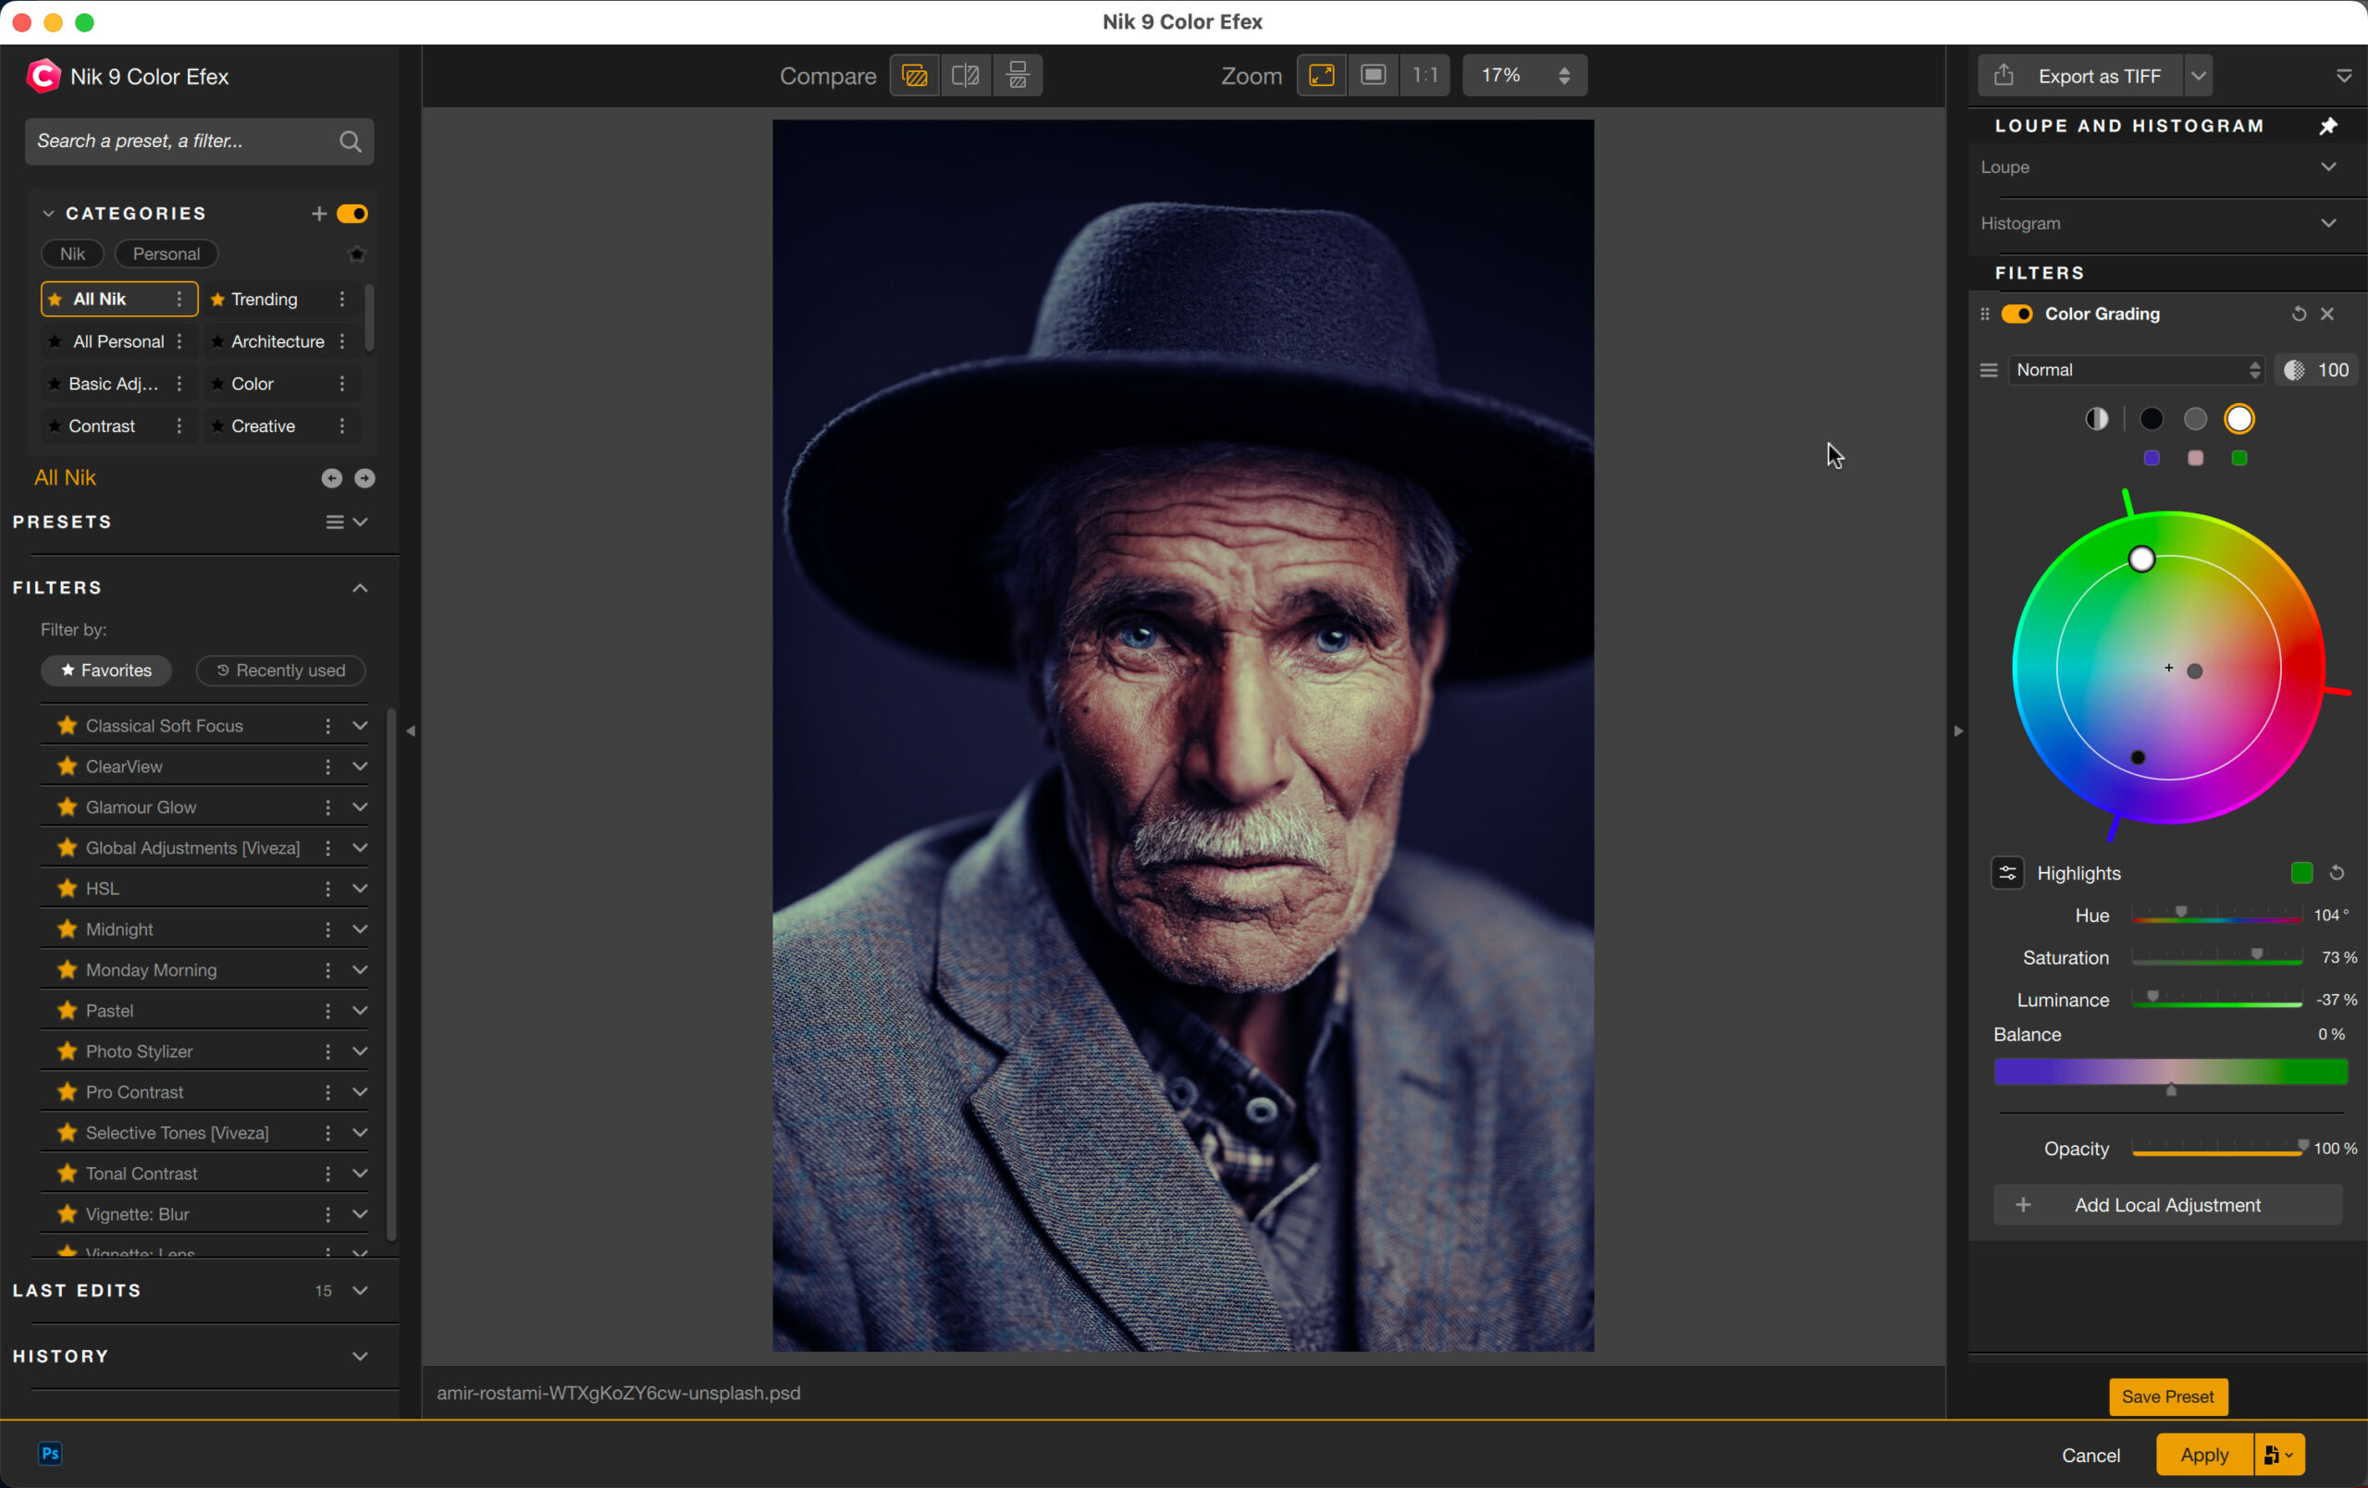
Task: Expand the Last Edits section
Action: (x=360, y=1289)
